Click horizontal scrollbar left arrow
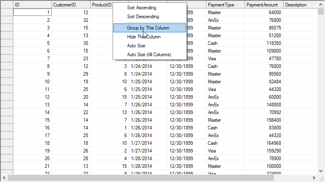 (x=4, y=178)
